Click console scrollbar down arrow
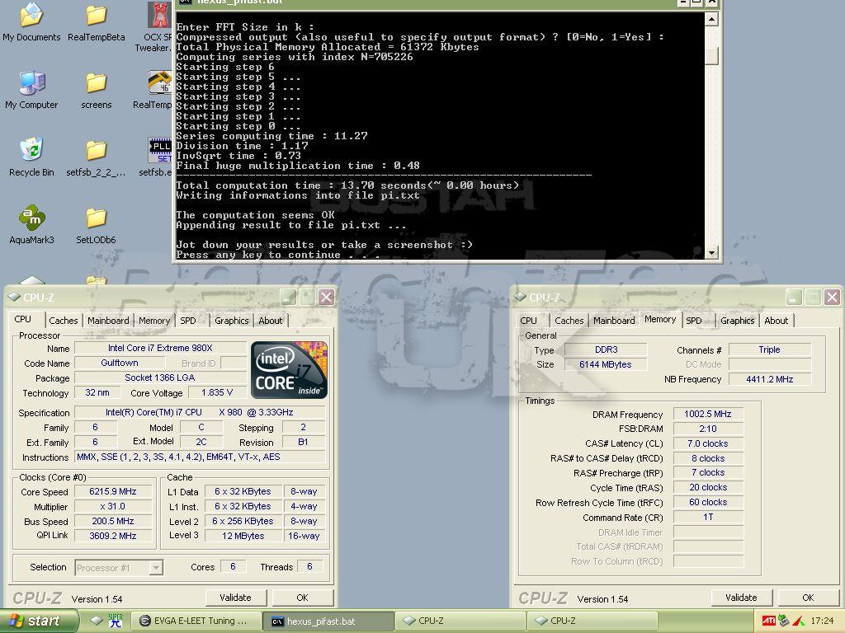The width and height of the screenshot is (845, 633). click(711, 252)
